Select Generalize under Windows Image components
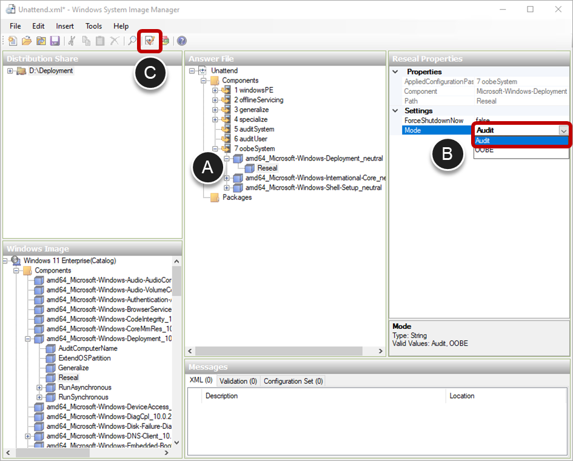Screen dimensions: 573x461 point(73,368)
